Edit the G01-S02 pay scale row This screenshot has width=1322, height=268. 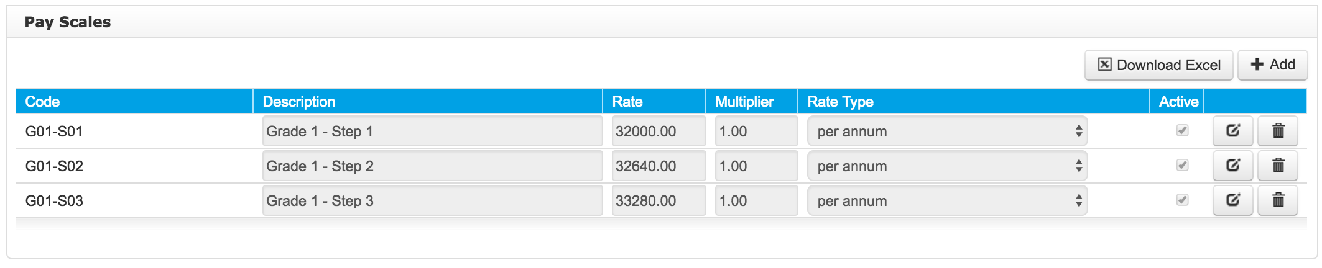click(1232, 166)
